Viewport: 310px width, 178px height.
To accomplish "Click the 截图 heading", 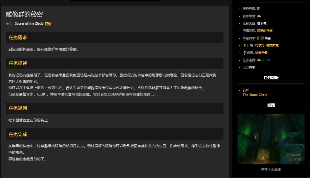I will 271,105.
